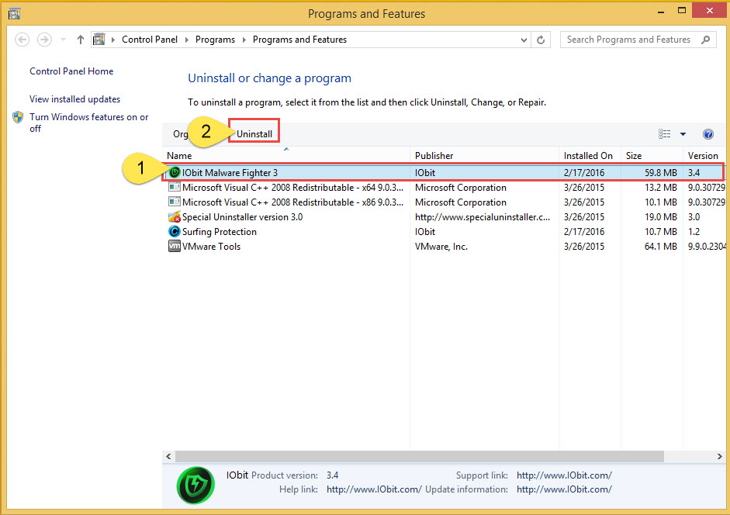Click the shield icon beside Windows features
The height and width of the screenshot is (515, 730).
(18, 117)
